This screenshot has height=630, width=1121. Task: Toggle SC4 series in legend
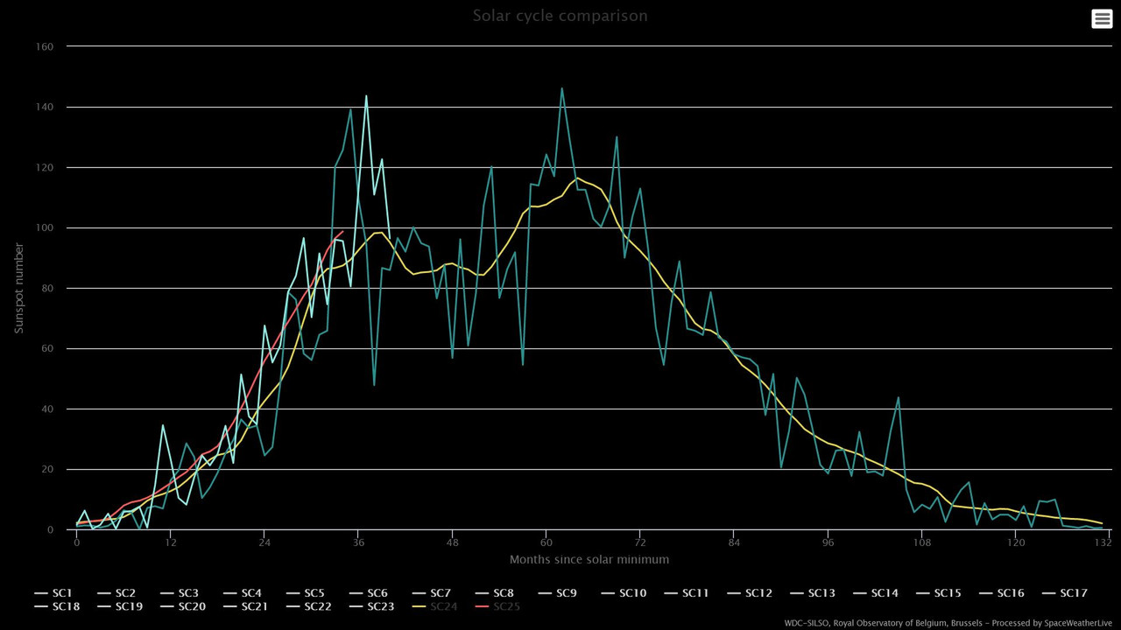(243, 593)
